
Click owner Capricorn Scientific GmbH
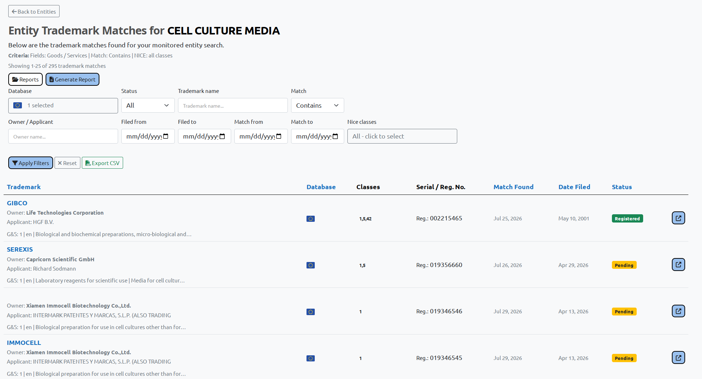pos(60,259)
